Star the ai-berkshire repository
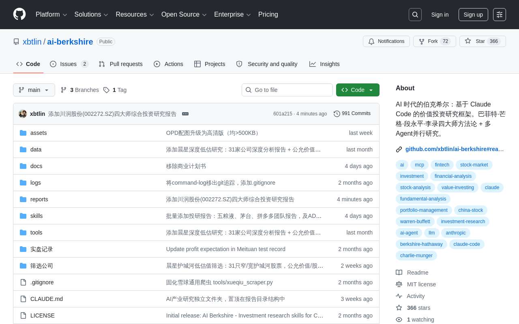The height and width of the screenshot is (324, 519). [483, 41]
